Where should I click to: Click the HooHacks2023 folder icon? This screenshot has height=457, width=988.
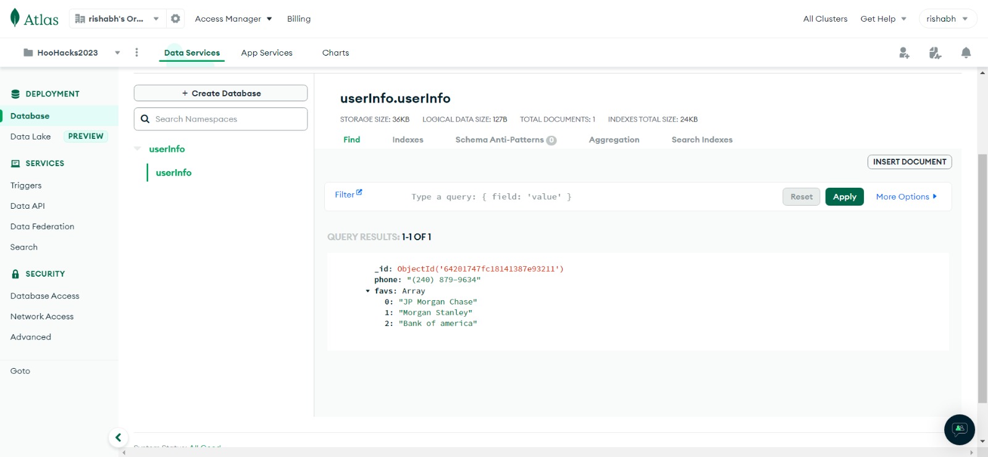tap(28, 52)
